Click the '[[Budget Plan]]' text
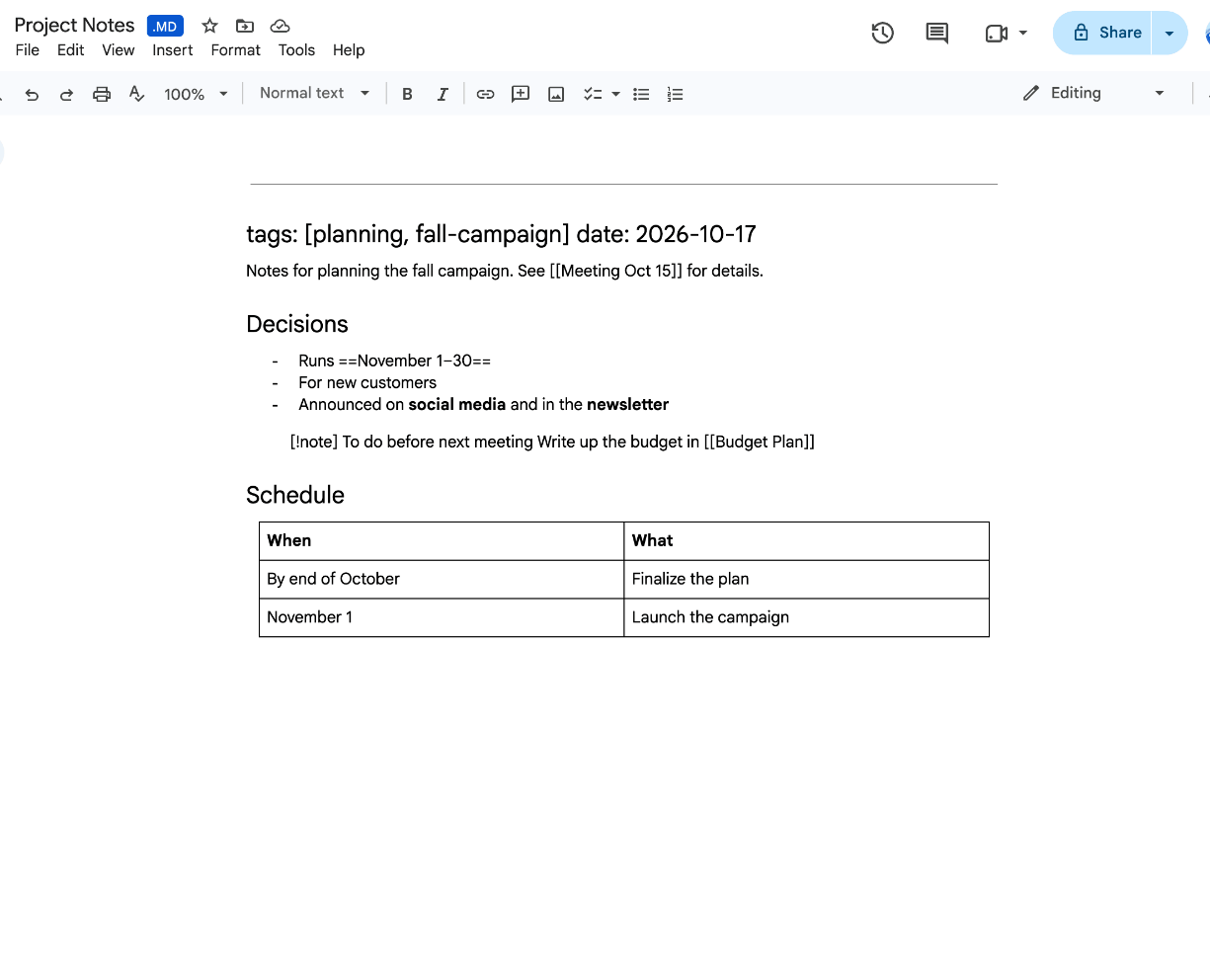Screen dimensions: 1210x968 760,442
